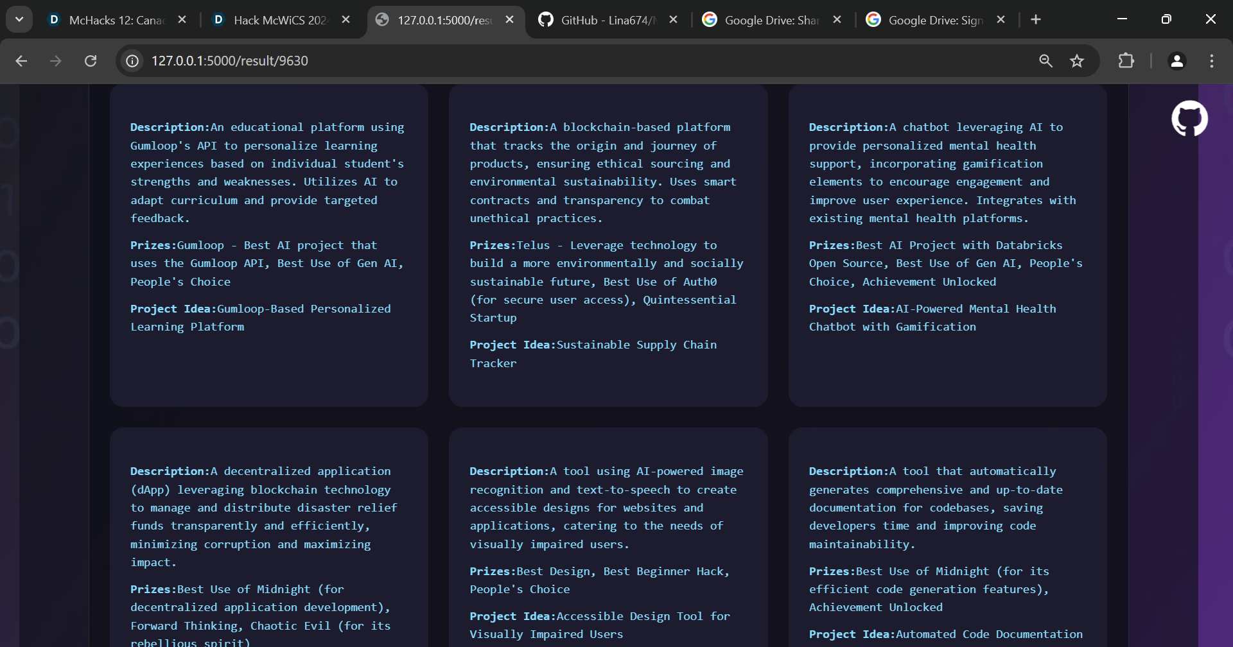Close the GitHub Lina674 tab
The width and height of the screenshot is (1233, 647).
pos(674,20)
